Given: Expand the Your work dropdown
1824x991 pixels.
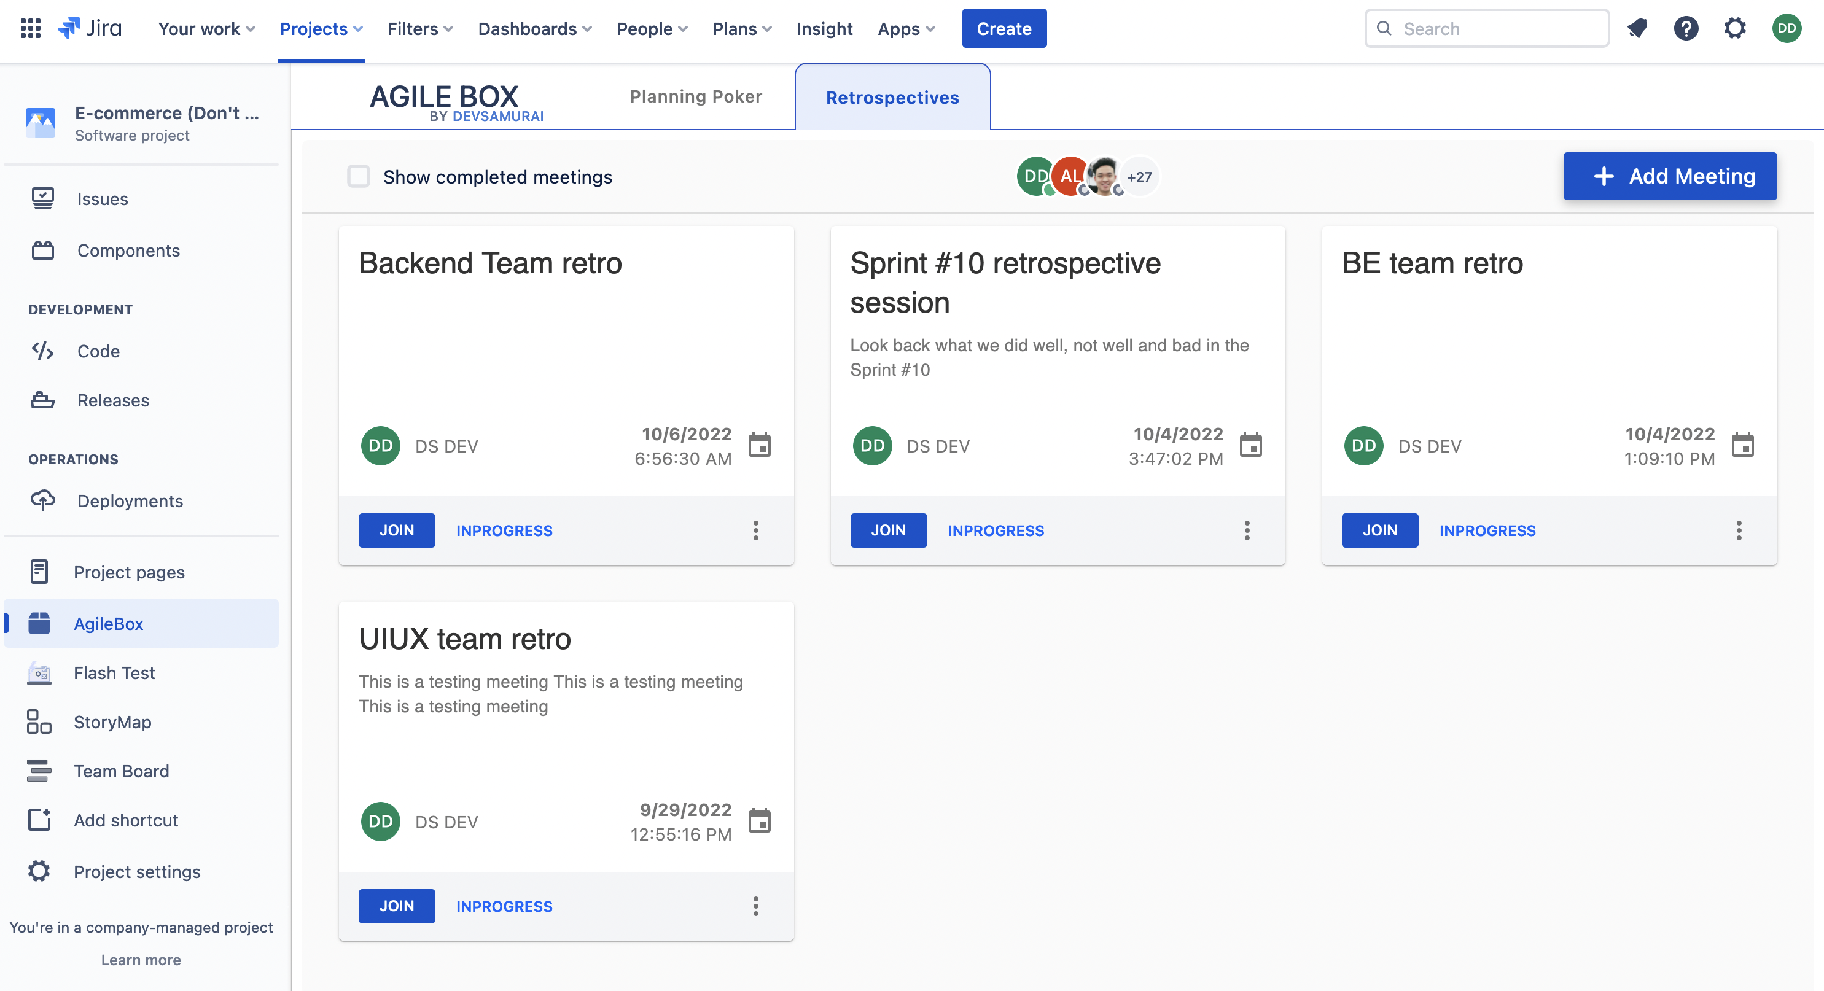Looking at the screenshot, I should point(206,28).
